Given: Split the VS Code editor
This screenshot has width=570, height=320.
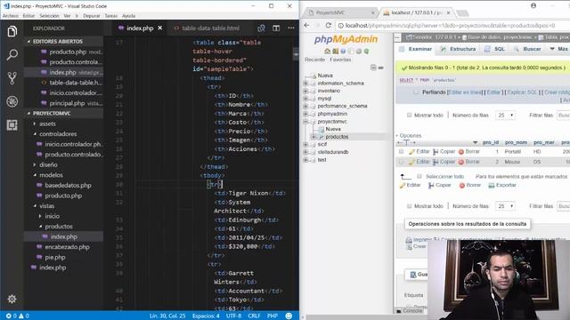Looking at the screenshot, I should point(276,28).
